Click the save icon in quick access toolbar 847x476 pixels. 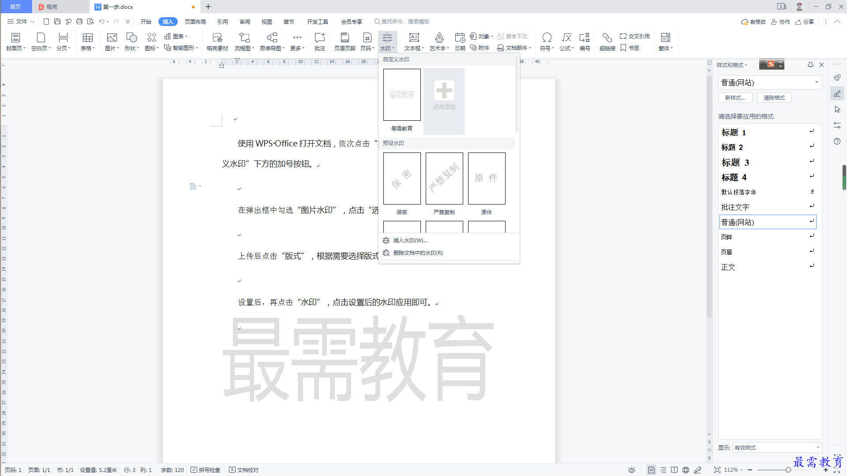tap(57, 22)
